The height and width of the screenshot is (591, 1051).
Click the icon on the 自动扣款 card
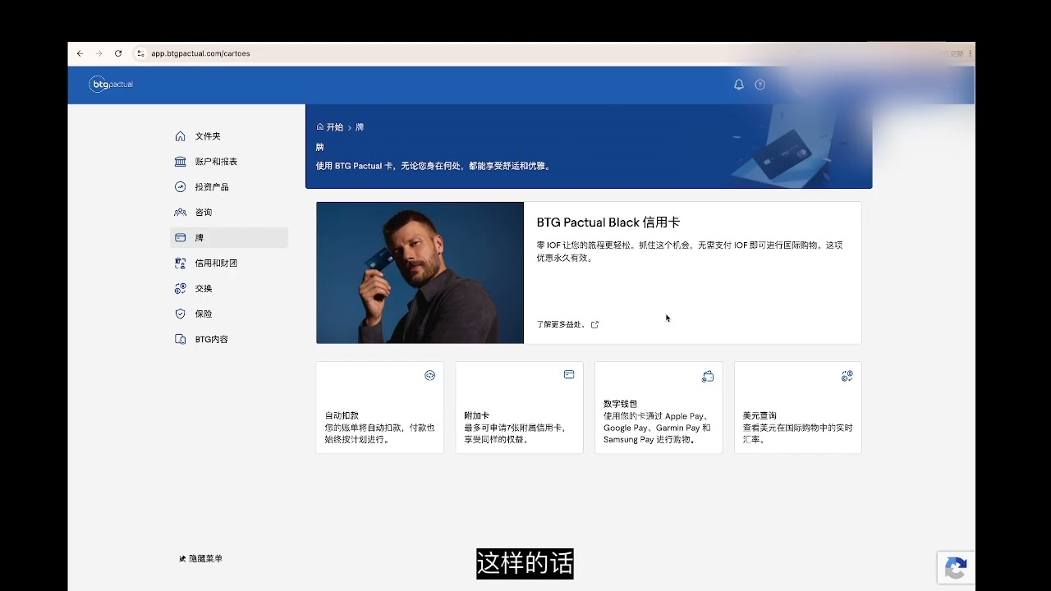[x=429, y=375]
